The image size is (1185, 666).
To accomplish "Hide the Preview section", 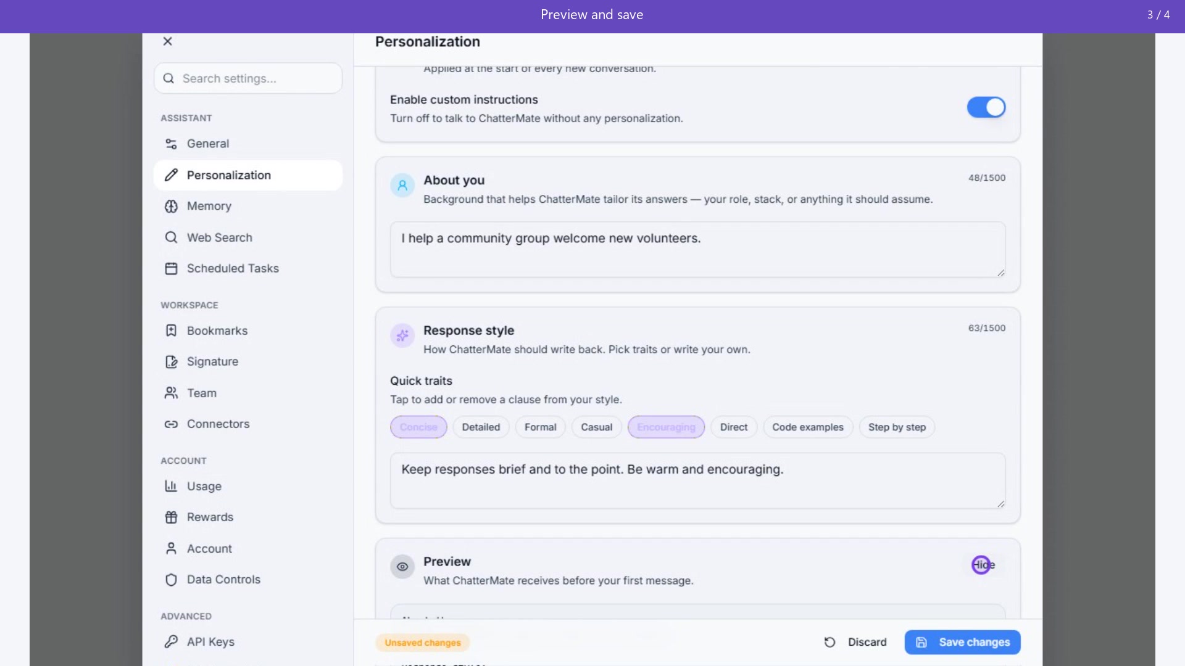I will click(x=984, y=565).
